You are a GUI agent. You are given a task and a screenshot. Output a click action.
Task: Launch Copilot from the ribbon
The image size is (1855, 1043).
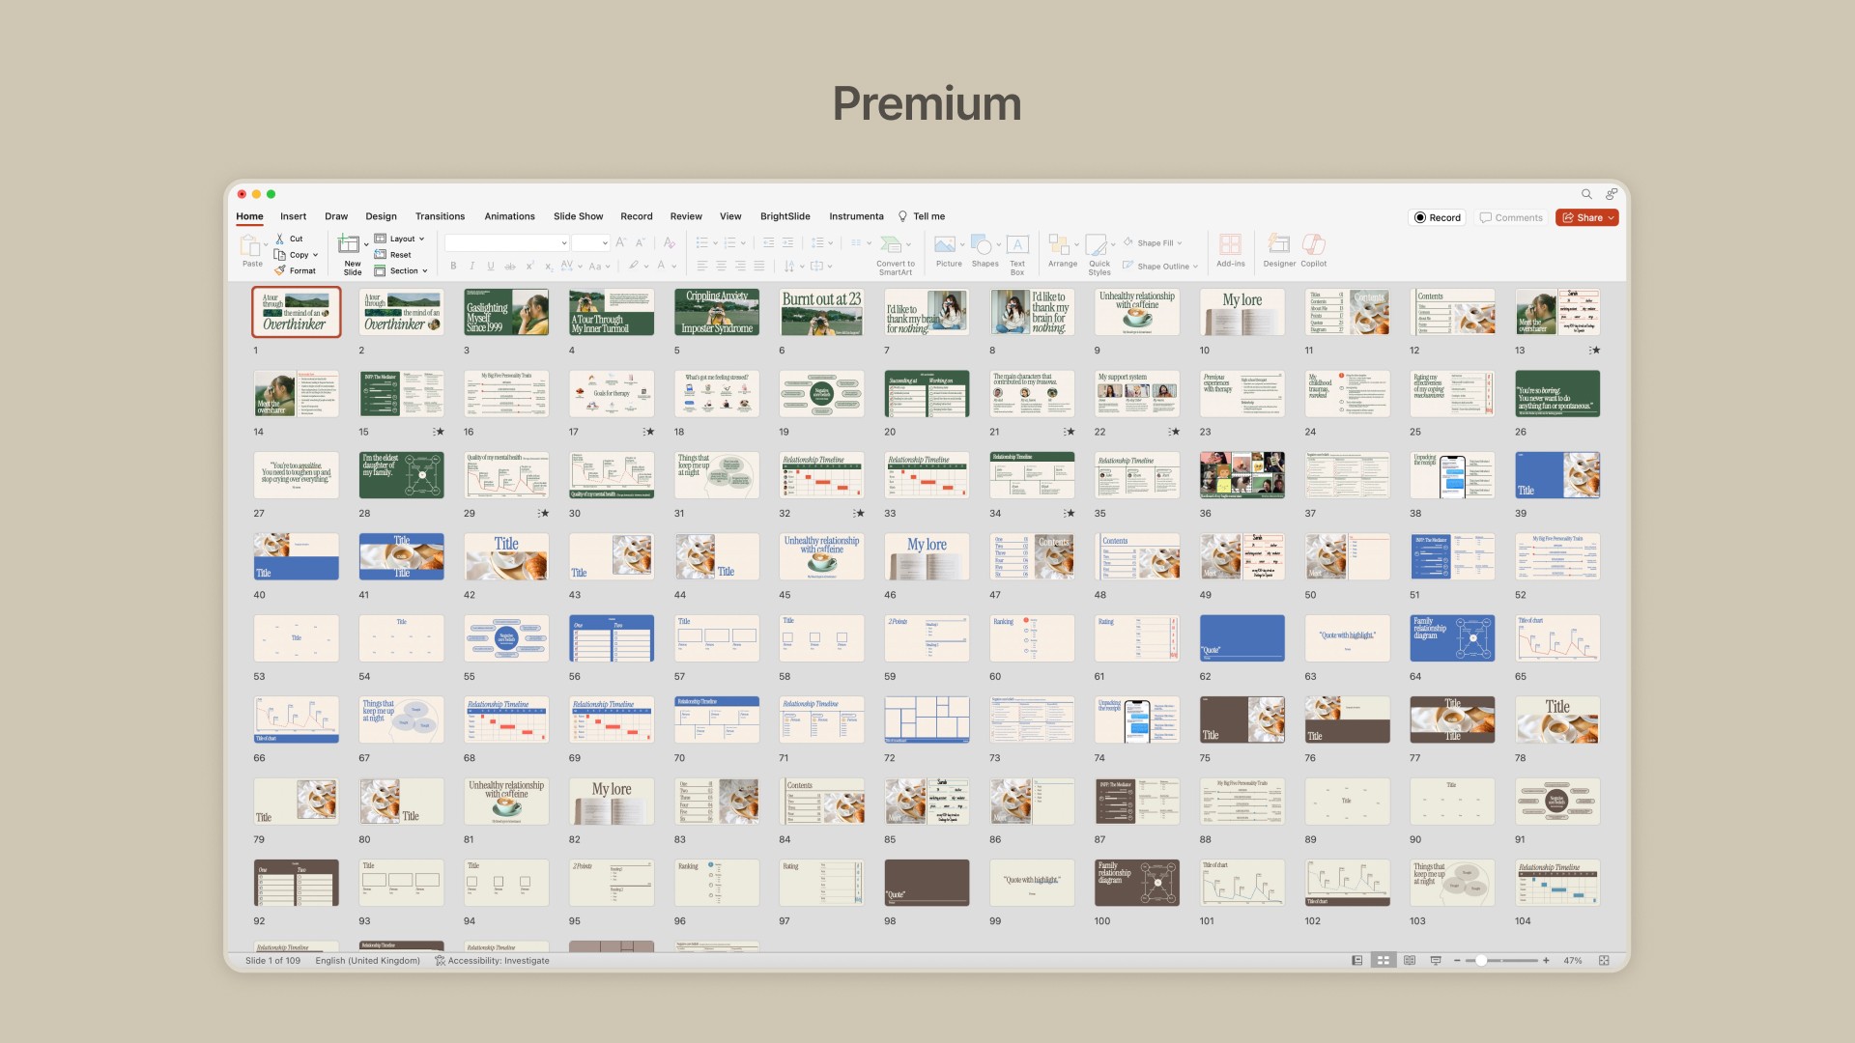[x=1313, y=245]
